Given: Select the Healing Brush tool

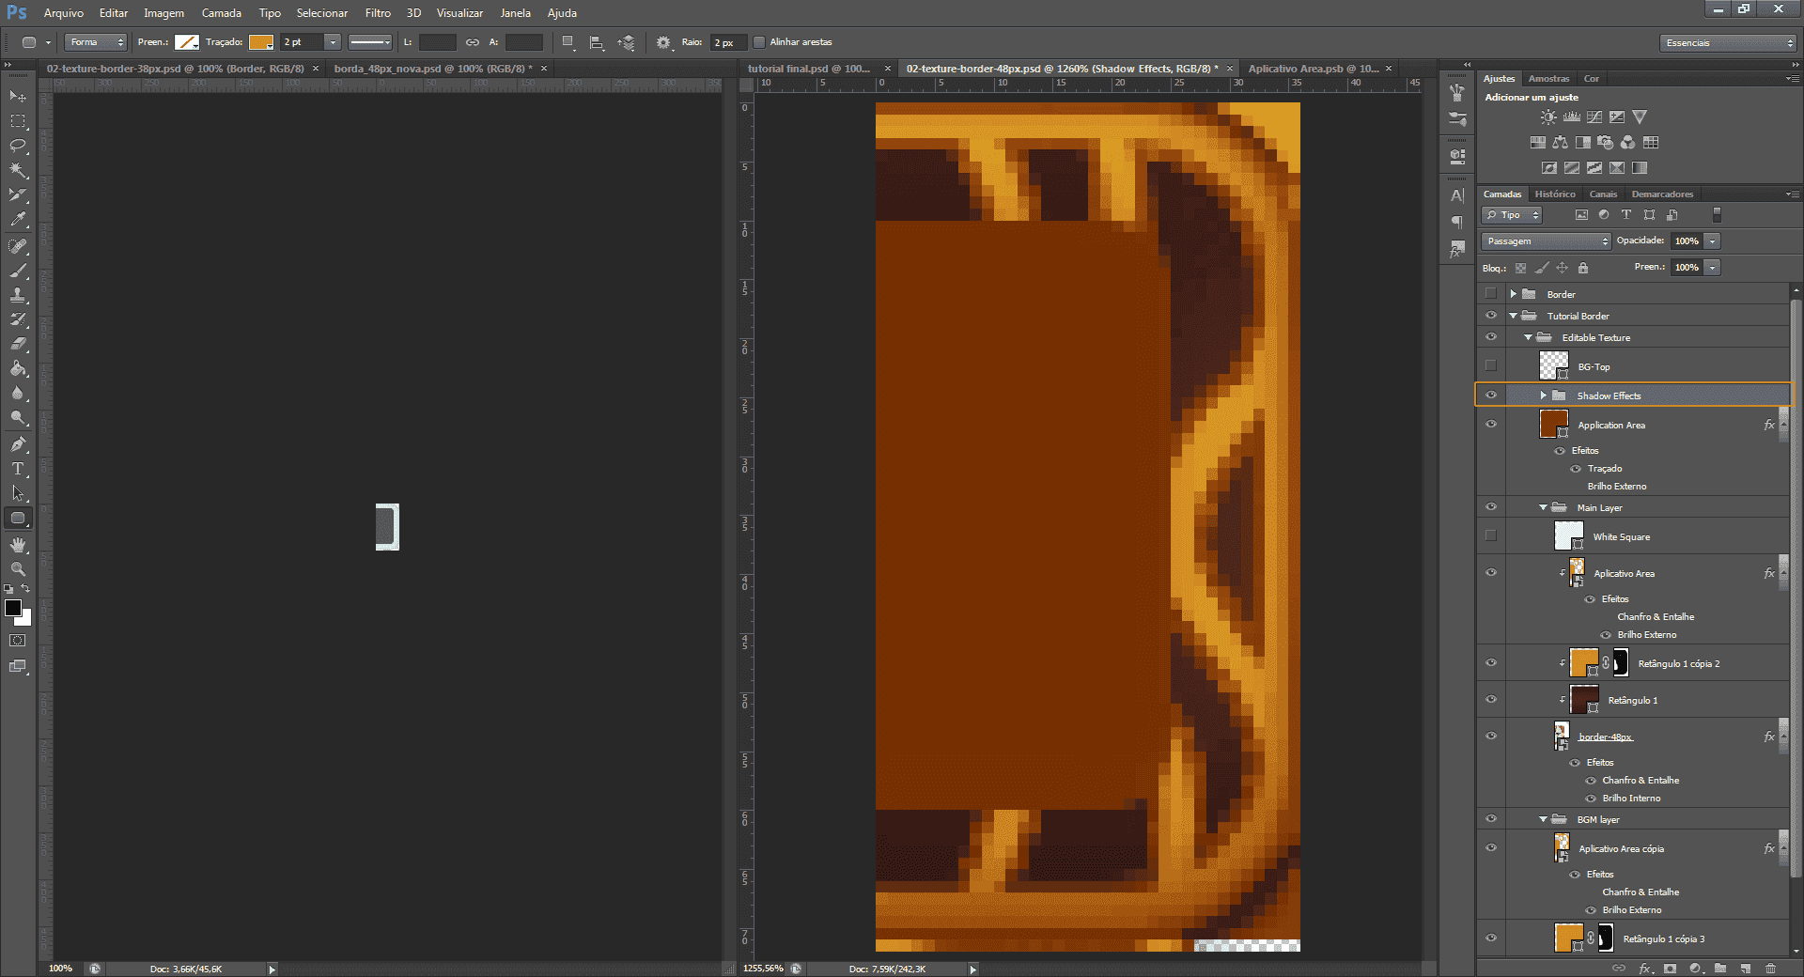Looking at the screenshot, I should pyautogui.click(x=18, y=246).
